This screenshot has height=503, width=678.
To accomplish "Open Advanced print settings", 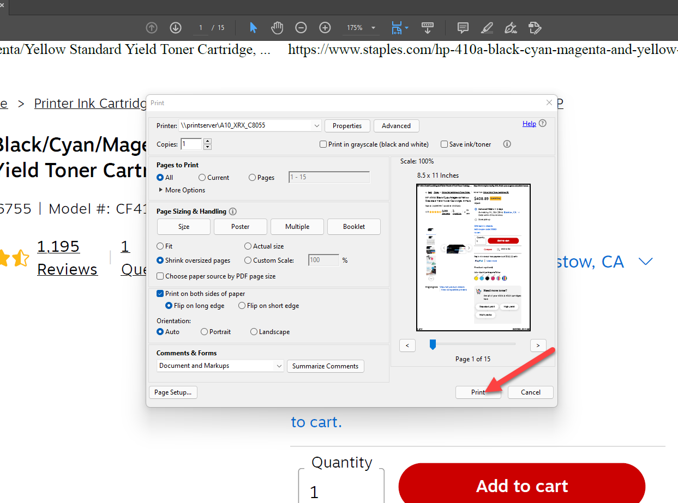I will pyautogui.click(x=396, y=126).
